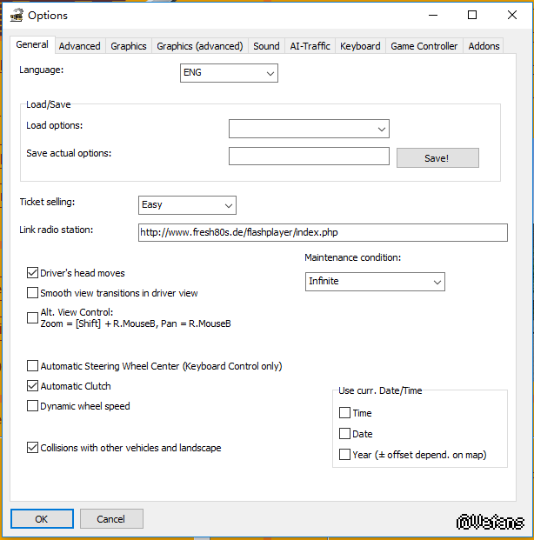Open the Game Controller tab
This screenshot has width=534, height=540.
(x=424, y=46)
